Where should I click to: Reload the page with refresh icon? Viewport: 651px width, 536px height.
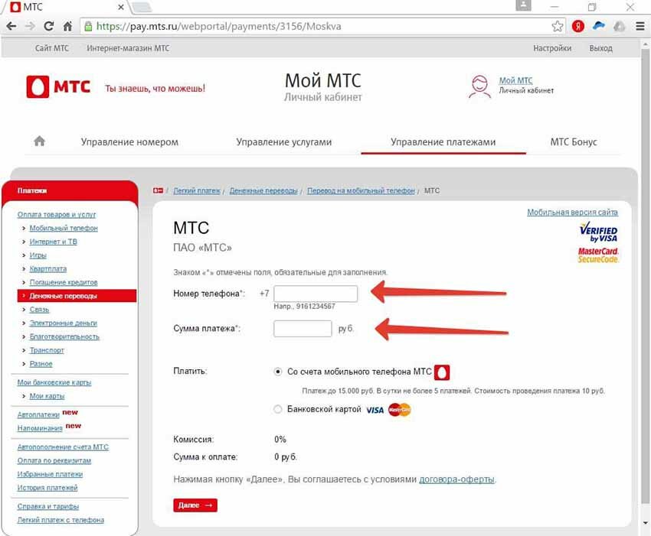(48, 27)
